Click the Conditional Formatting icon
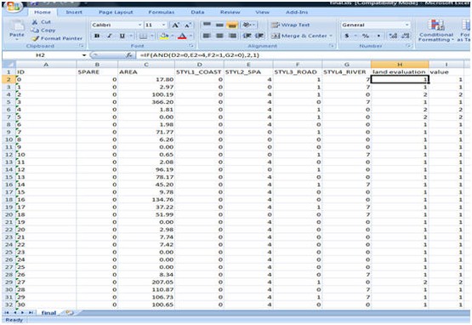The height and width of the screenshot is (325, 472). (436, 26)
